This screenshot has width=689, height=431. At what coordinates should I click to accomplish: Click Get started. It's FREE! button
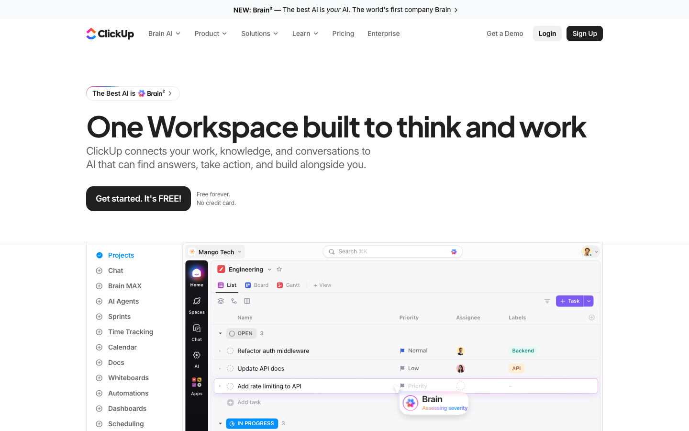click(138, 199)
